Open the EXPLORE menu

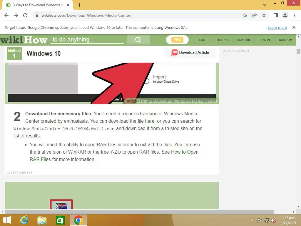click(x=244, y=40)
